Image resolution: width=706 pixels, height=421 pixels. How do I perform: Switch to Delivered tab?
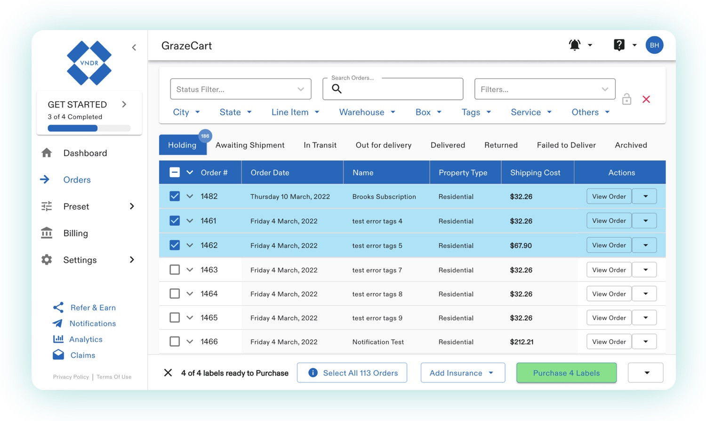tap(448, 145)
